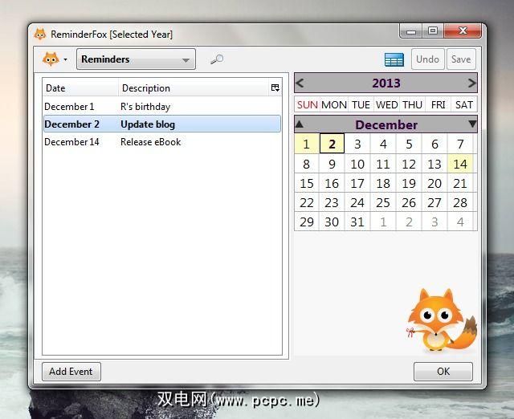The width and height of the screenshot is (514, 419).
Task: Open the column picker icon in list header
Action: click(x=275, y=87)
